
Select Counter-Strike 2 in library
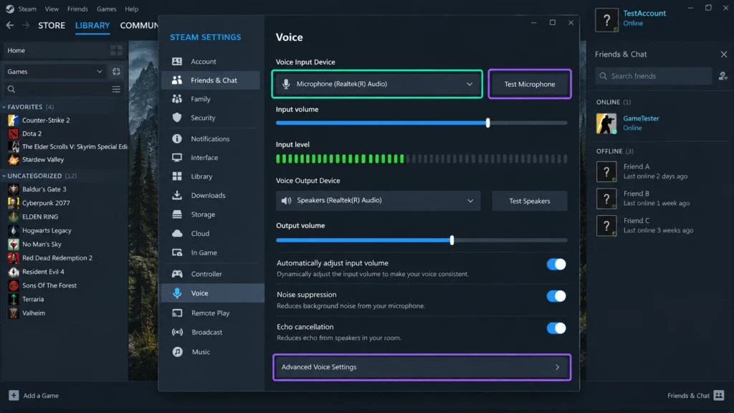46,120
